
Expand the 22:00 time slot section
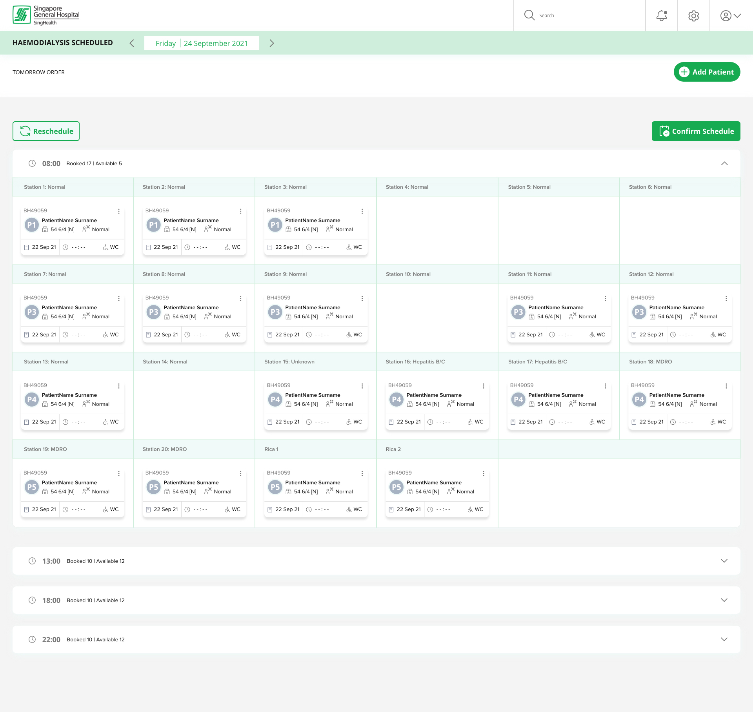tap(724, 639)
